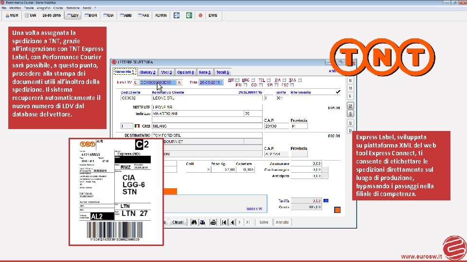Screen dimensions: 467x262
Task: Click the G side button
Action: click(x=350, y=122)
